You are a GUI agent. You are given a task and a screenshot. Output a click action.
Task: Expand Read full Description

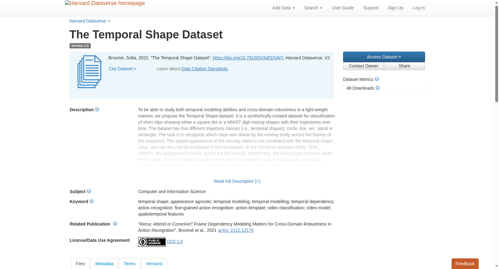237,181
